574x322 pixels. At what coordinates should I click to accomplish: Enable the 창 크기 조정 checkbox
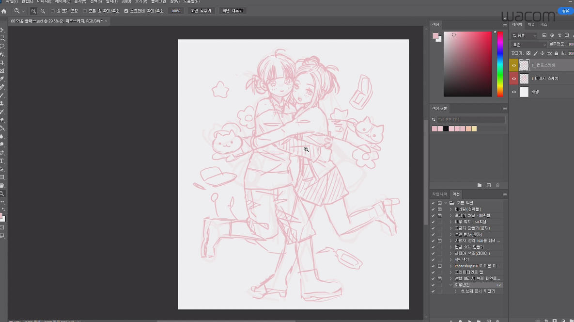click(x=53, y=11)
